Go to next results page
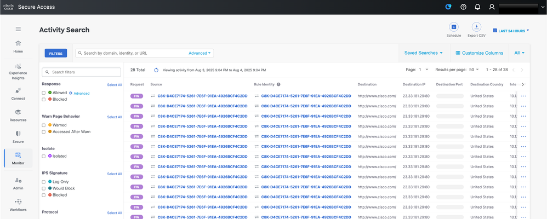This screenshot has width=547, height=219. coord(522,70)
